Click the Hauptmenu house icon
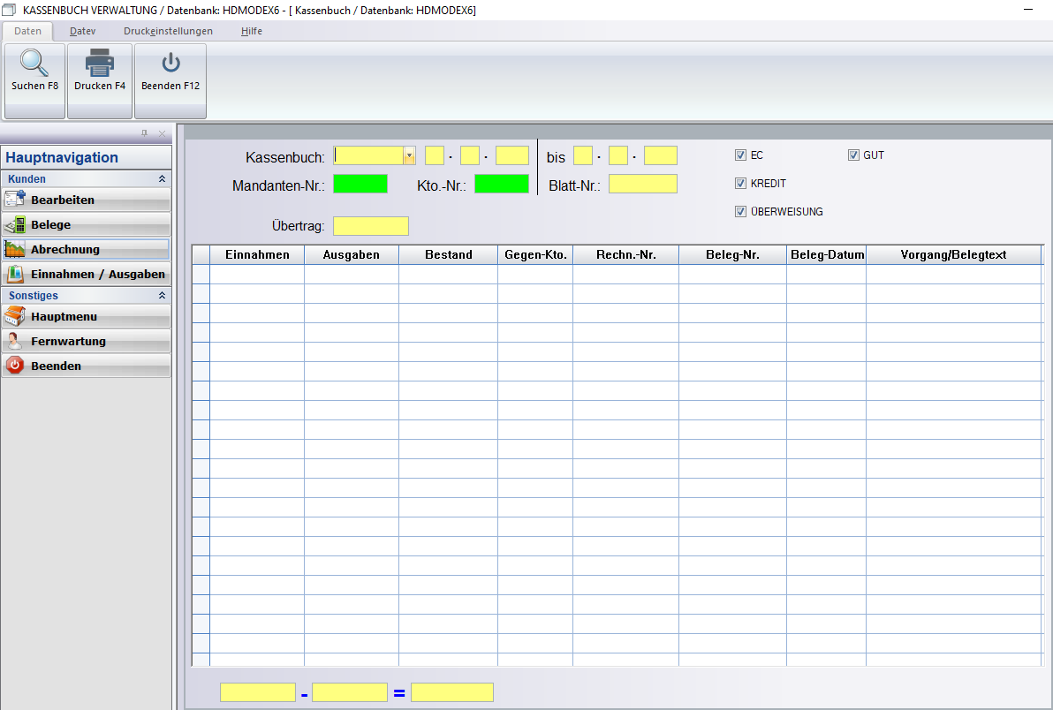Viewport: 1053px width, 710px height. (15, 316)
